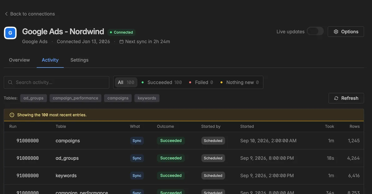The width and height of the screenshot is (372, 194).
Task: Click the refresh arrows icon
Action: (336, 98)
